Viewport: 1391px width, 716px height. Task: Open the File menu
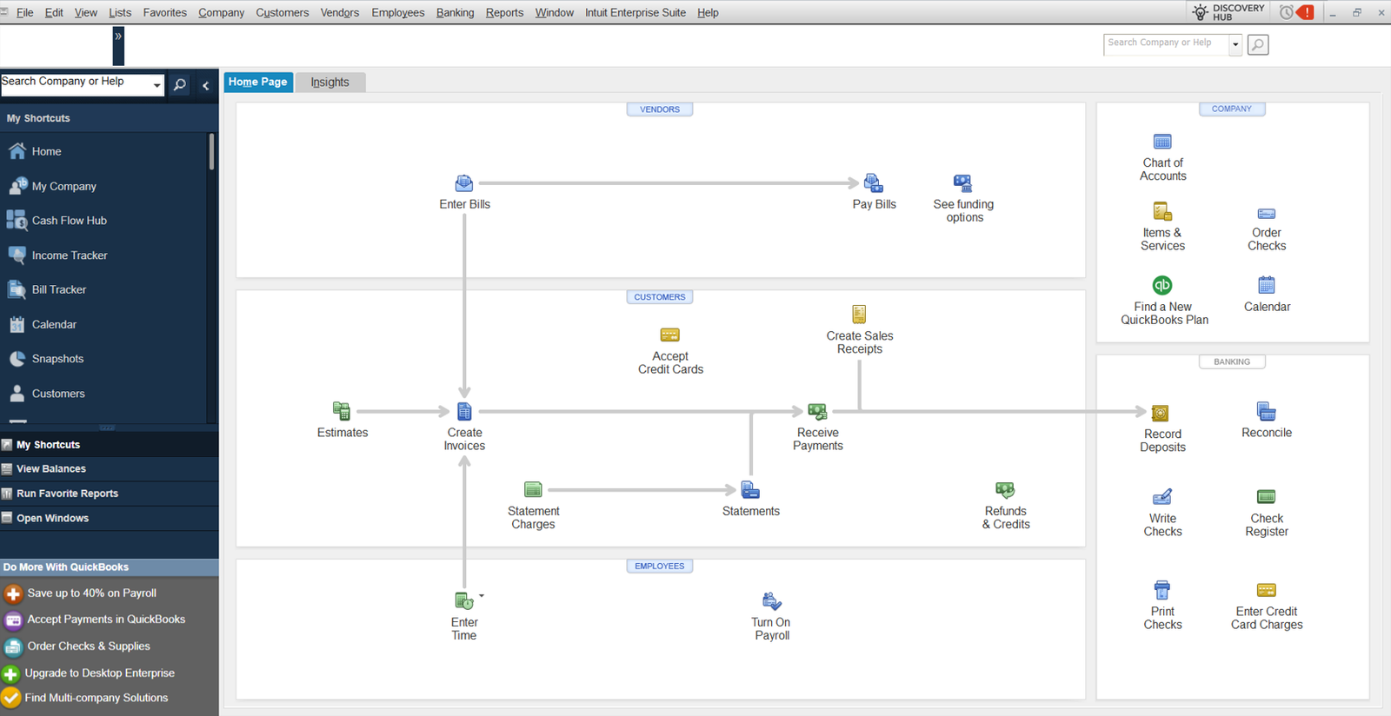coord(25,12)
